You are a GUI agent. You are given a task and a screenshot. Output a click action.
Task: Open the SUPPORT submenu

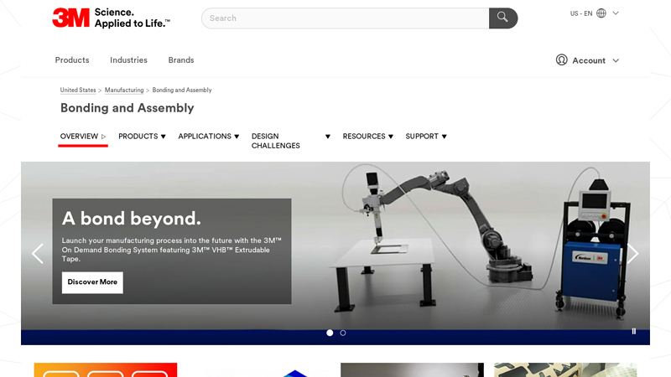tap(426, 137)
